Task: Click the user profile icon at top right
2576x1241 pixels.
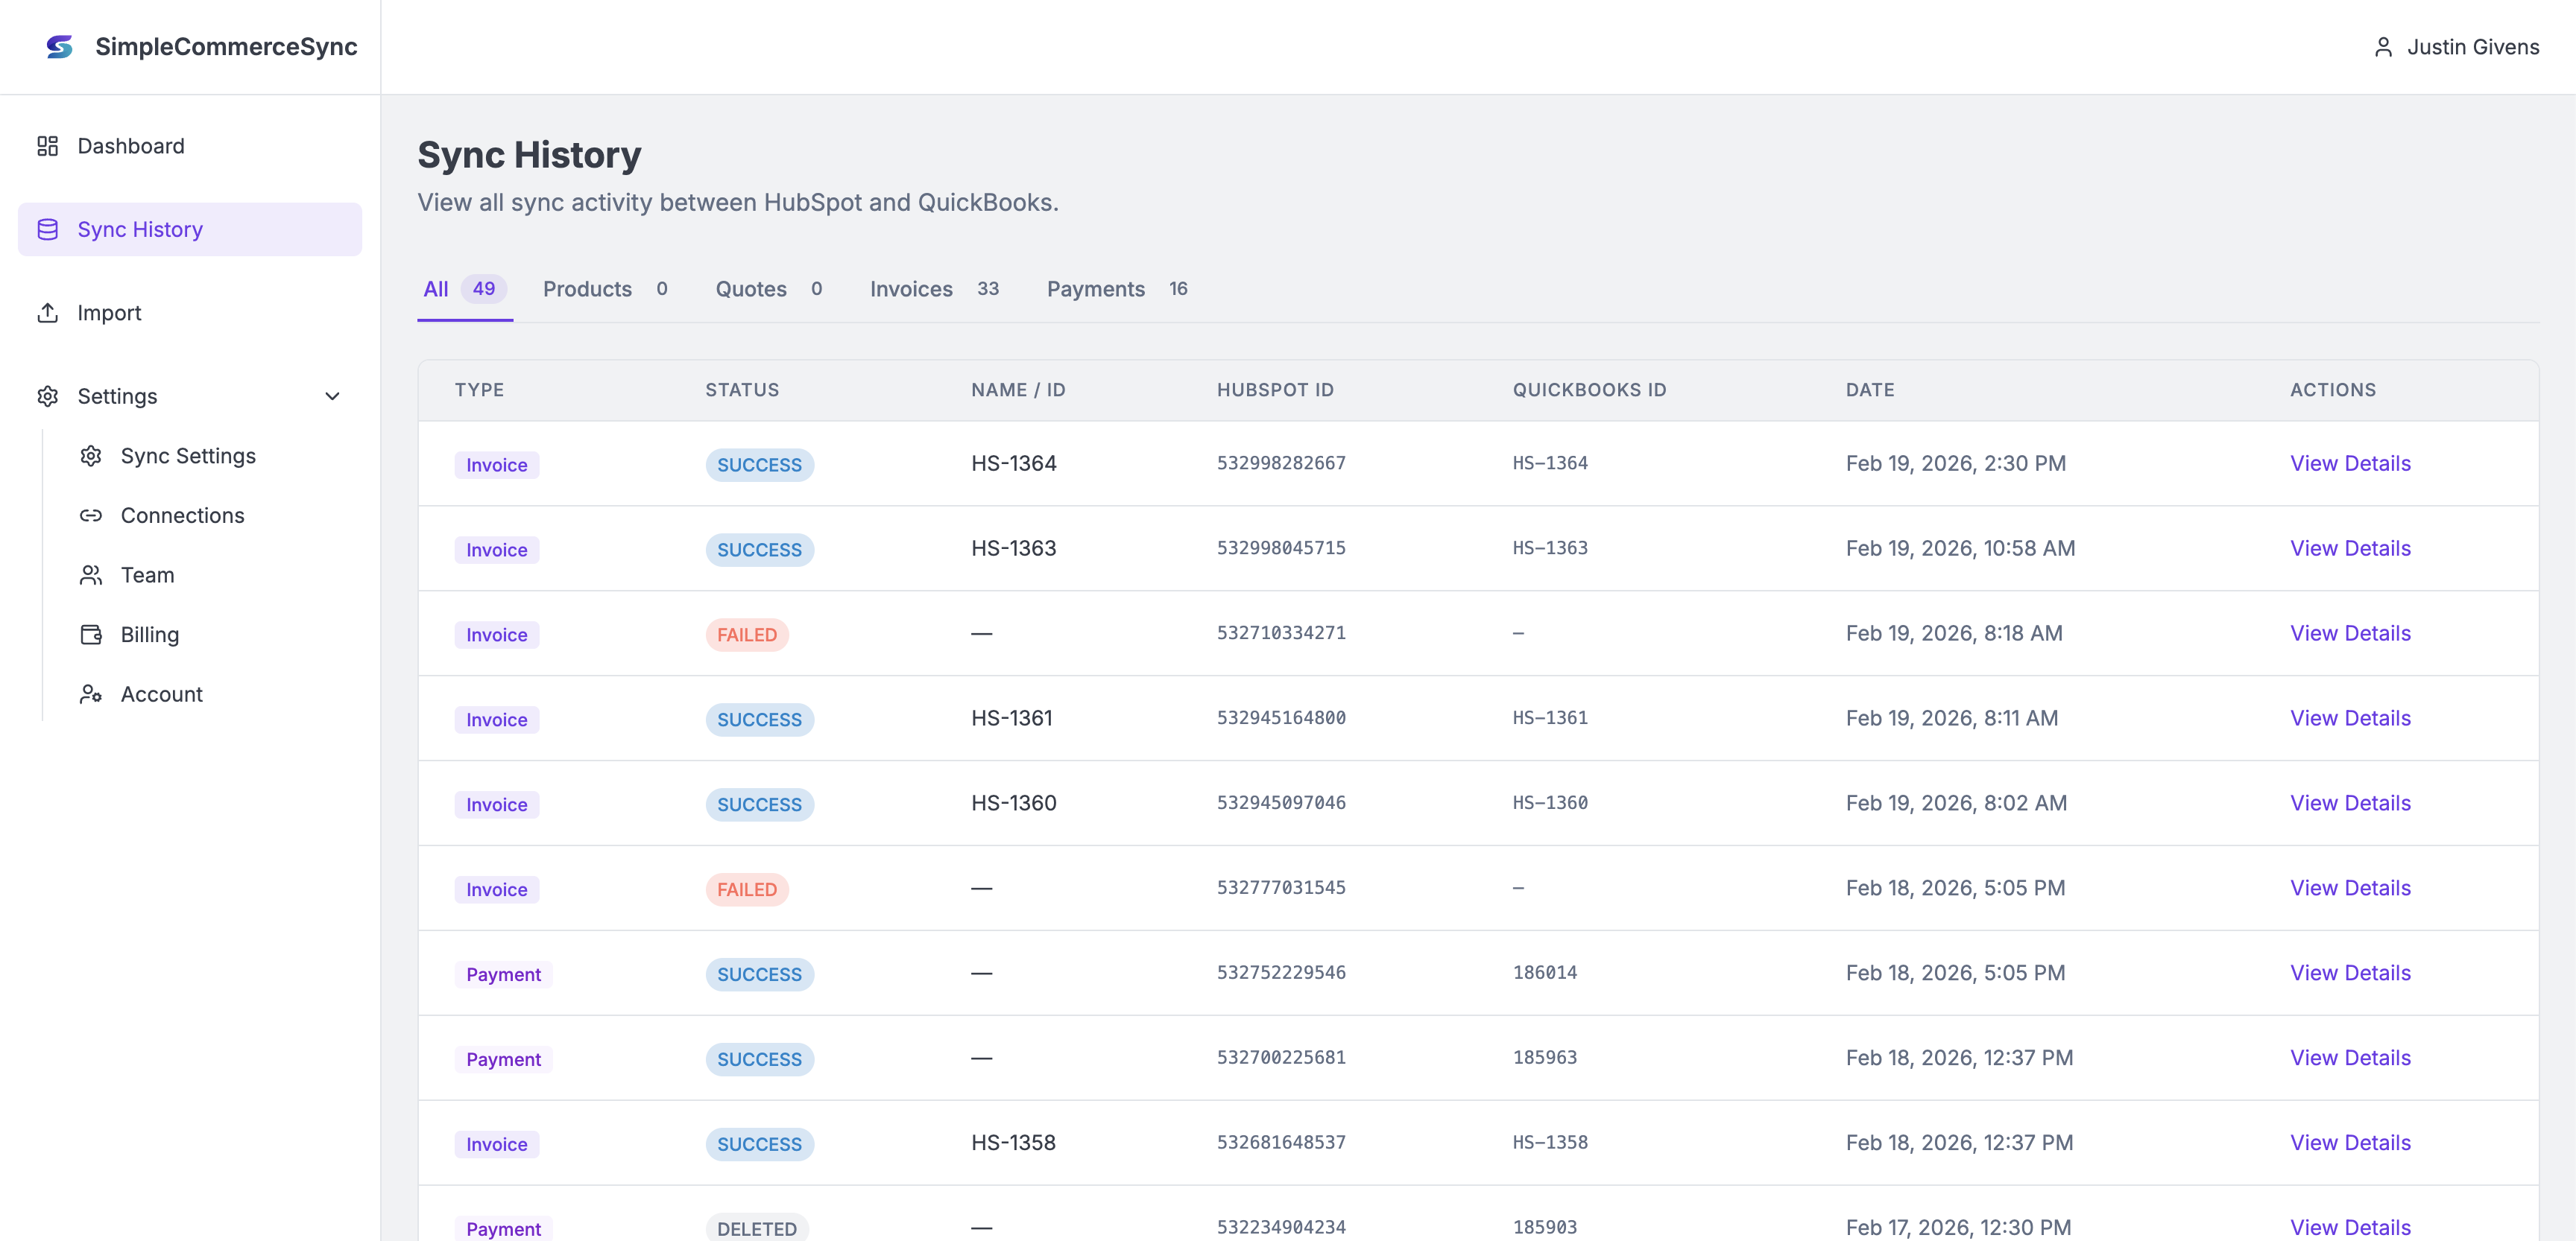Action: 2383,47
